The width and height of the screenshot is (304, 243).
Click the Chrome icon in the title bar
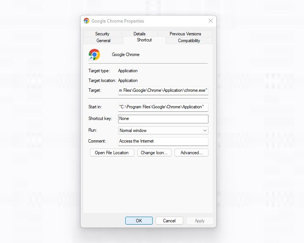[87, 21]
